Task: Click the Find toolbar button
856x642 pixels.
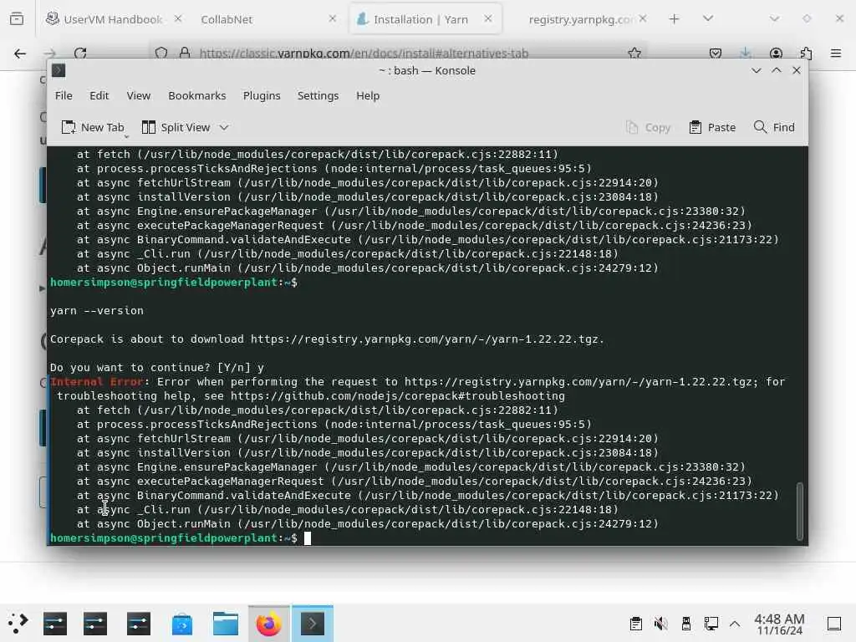Action: [x=774, y=127]
